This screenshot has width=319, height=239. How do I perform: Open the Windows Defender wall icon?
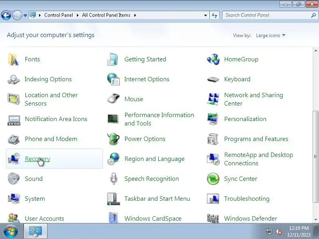point(213,218)
